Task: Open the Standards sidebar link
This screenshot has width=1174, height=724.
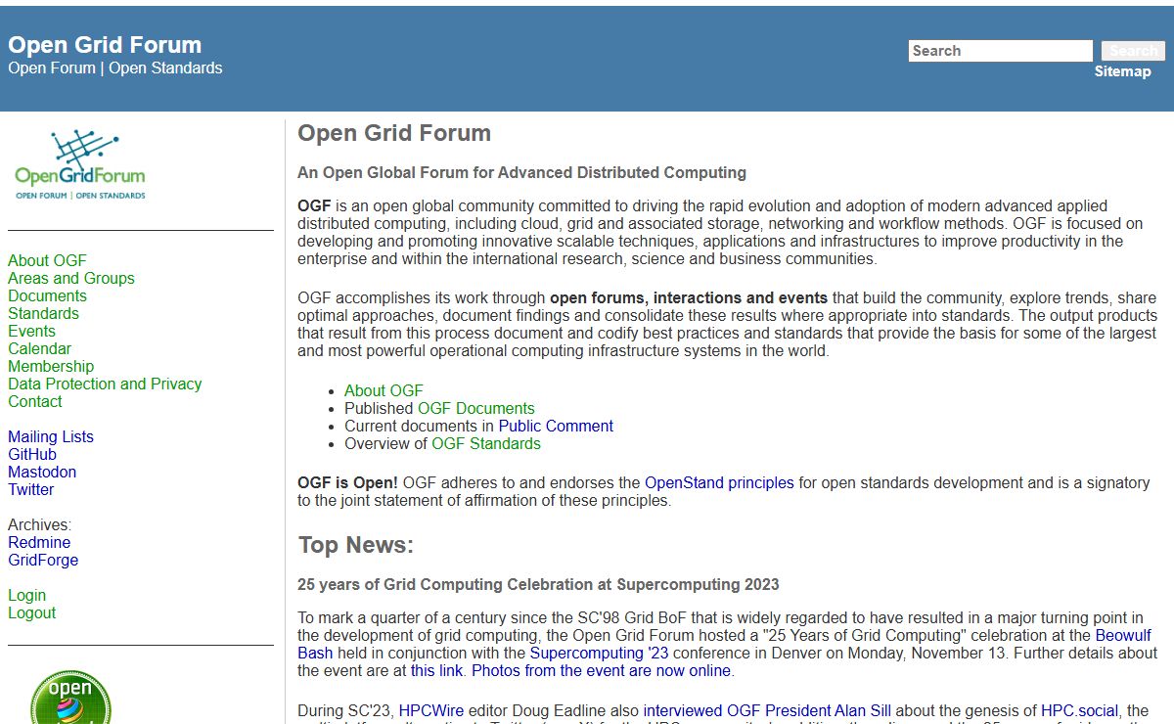Action: (43, 313)
